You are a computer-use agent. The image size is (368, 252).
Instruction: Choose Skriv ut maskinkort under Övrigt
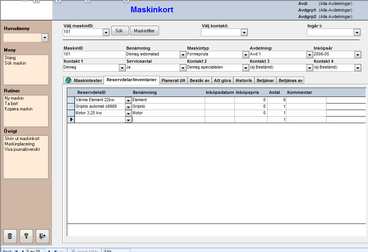22,139
